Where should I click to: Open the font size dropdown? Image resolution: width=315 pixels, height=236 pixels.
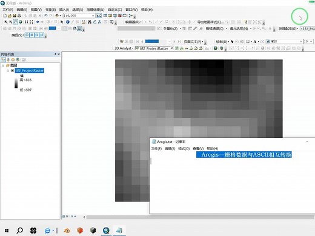311,41
